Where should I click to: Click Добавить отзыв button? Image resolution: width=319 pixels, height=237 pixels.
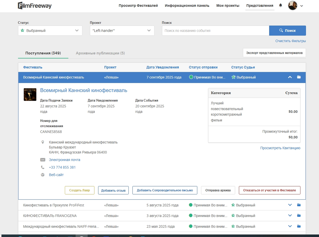(x=114, y=190)
